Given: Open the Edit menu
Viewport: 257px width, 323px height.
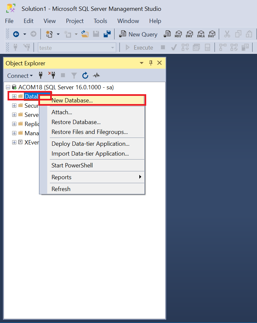Looking at the screenshot, I should coord(29,21).
